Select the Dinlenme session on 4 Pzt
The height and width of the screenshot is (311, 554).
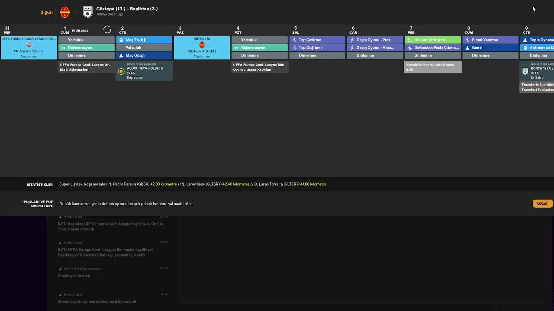tap(260, 55)
